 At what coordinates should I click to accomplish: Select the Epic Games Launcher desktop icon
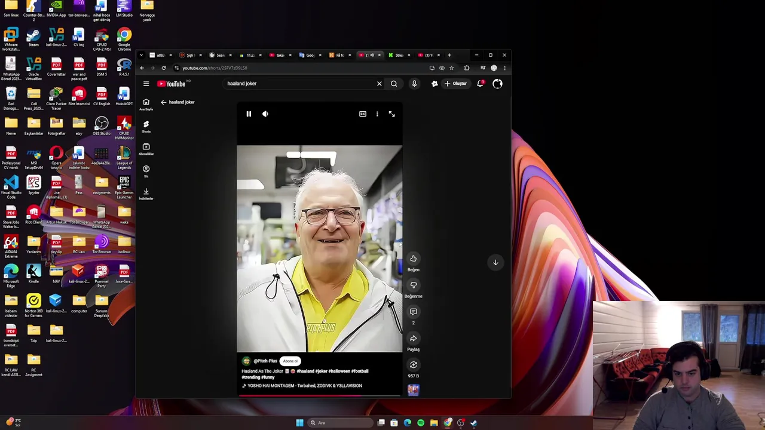point(124,186)
